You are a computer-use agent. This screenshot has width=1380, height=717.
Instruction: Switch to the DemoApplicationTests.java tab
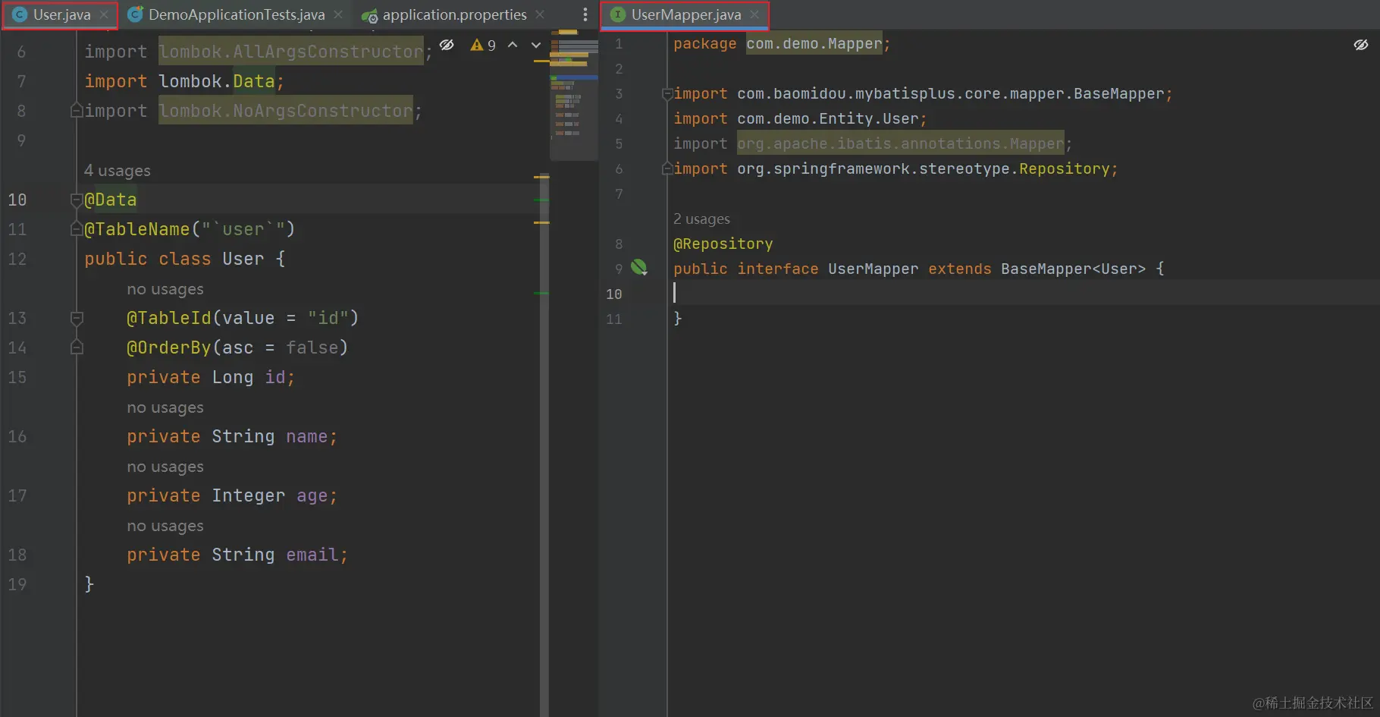click(236, 14)
